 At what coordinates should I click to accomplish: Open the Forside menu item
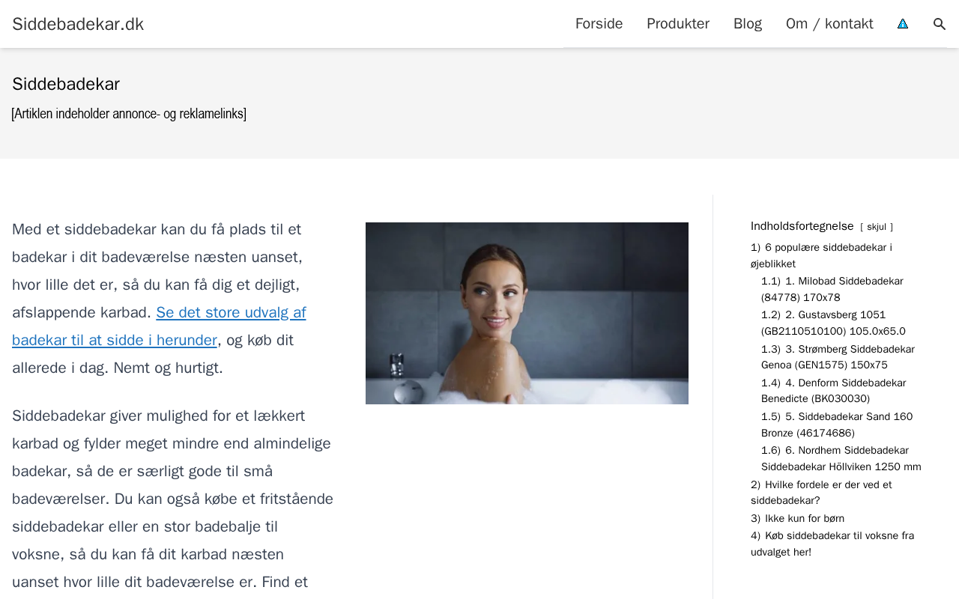coord(599,24)
